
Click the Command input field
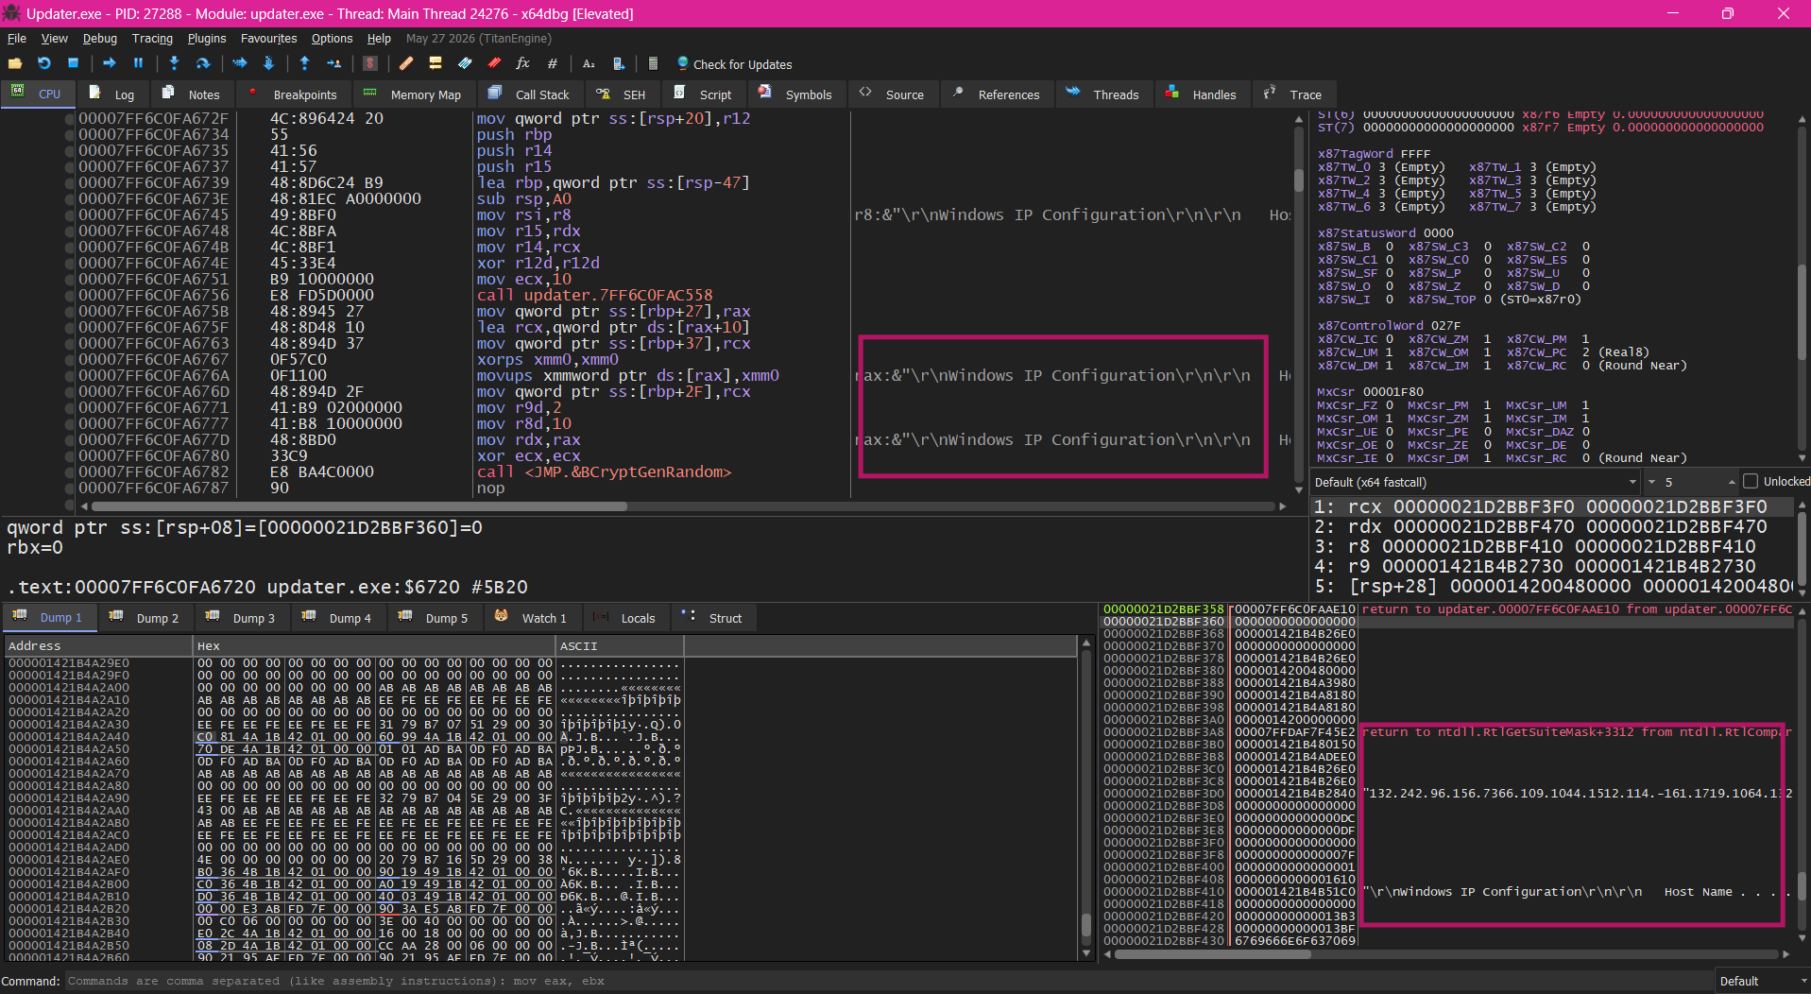[x=888, y=981]
